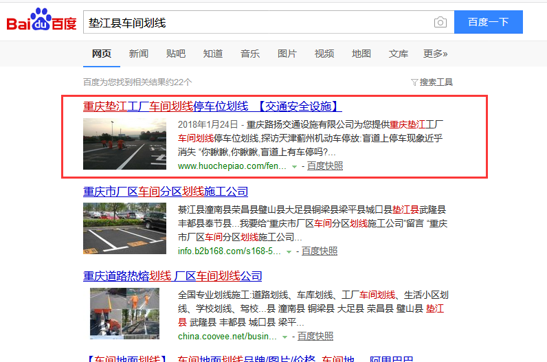Viewport: 547px width, 362px height.
Task: Open 百度快照 for b2b168 result
Action: pos(320,251)
